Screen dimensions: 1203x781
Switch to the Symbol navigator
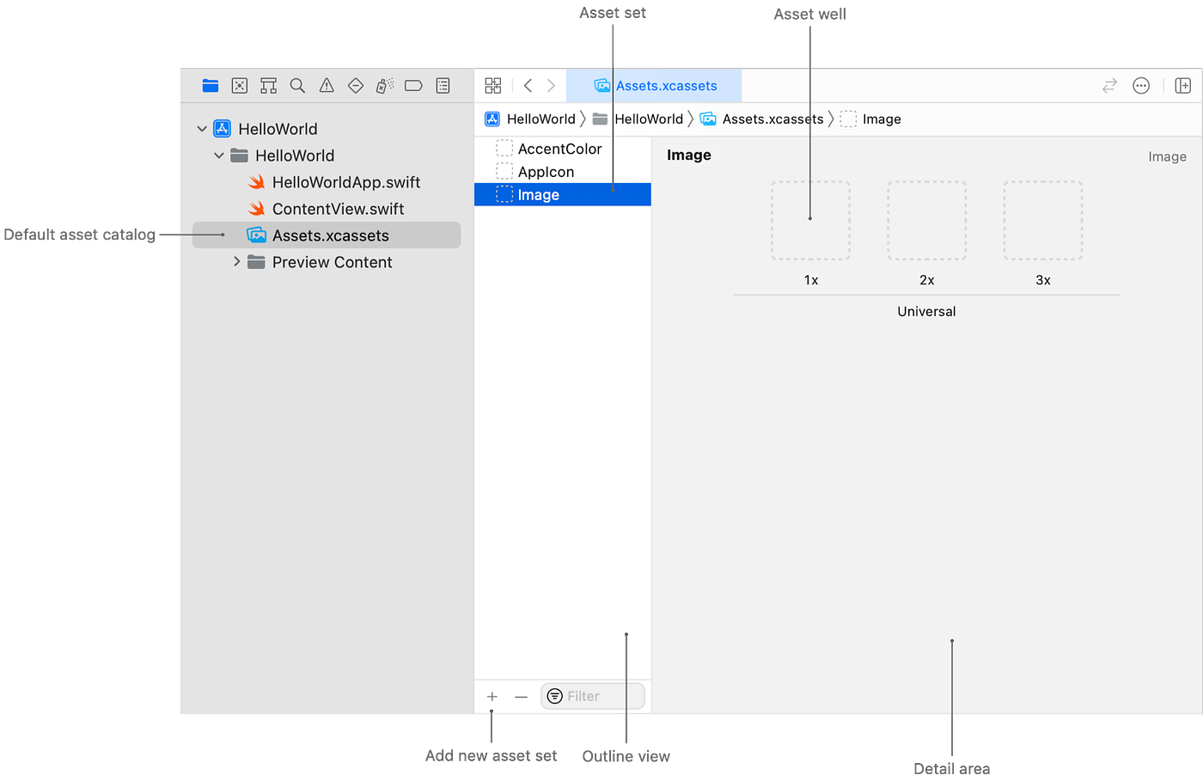click(269, 86)
